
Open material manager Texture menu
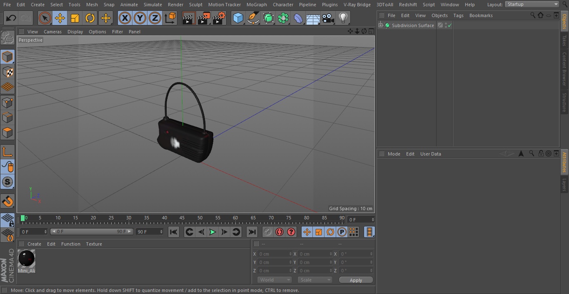tap(94, 244)
